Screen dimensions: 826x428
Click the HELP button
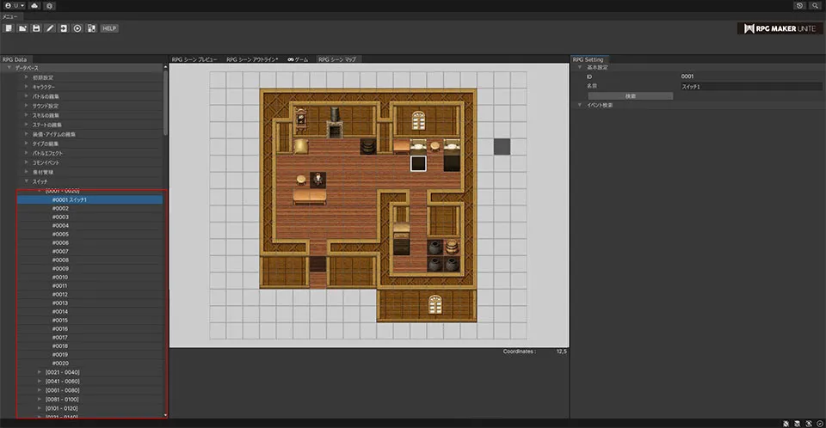point(109,28)
